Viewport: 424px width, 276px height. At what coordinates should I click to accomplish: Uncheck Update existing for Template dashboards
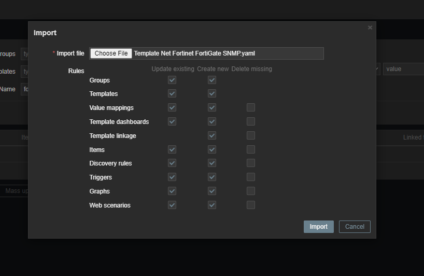[172, 121]
